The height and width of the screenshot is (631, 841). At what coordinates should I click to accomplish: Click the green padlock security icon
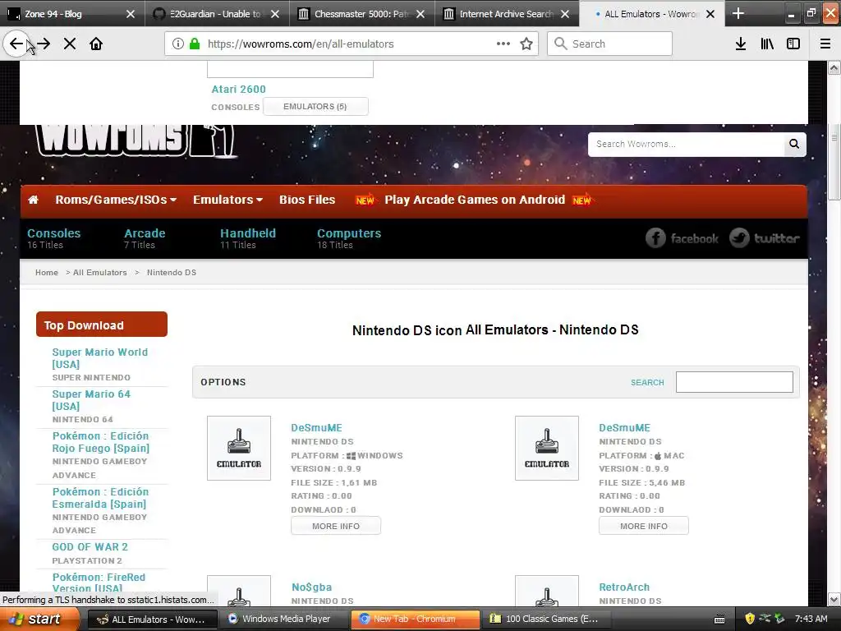194,44
